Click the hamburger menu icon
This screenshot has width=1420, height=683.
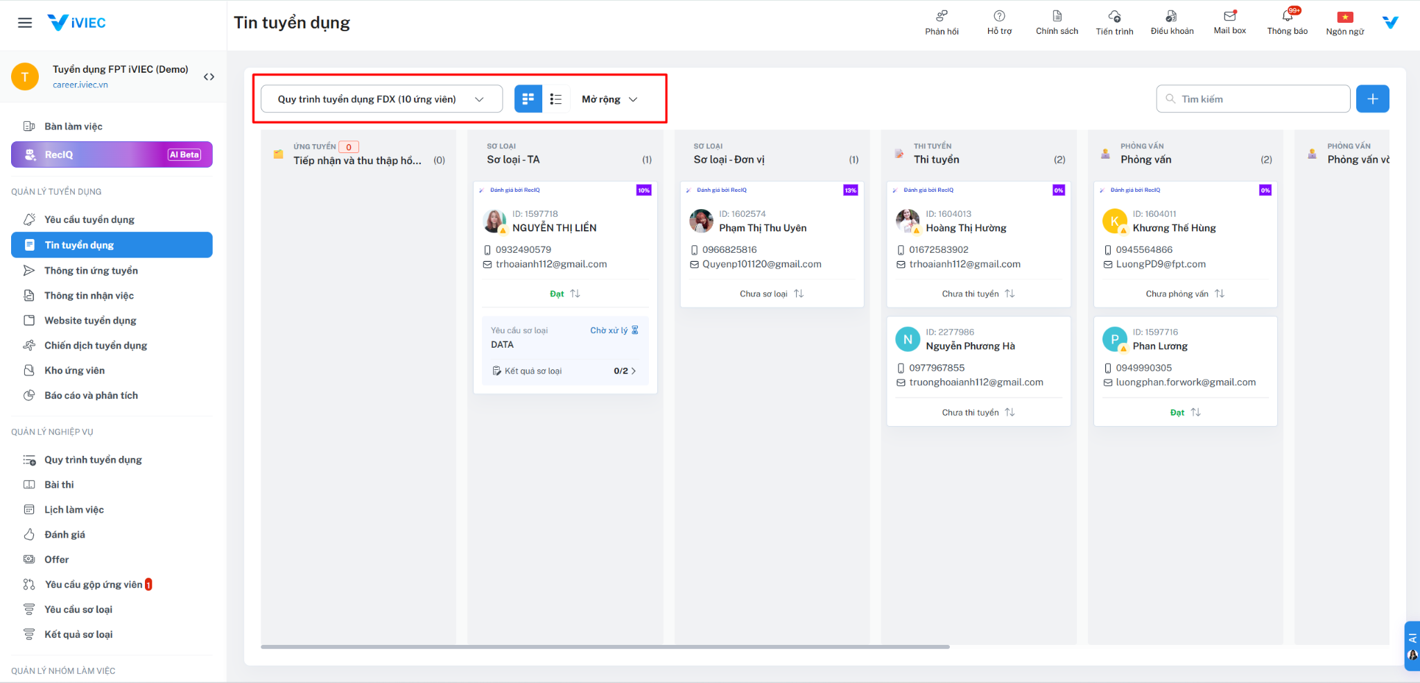25,23
